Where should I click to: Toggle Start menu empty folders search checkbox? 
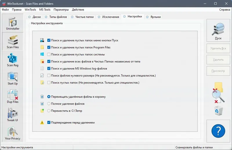[x=49, y=40]
